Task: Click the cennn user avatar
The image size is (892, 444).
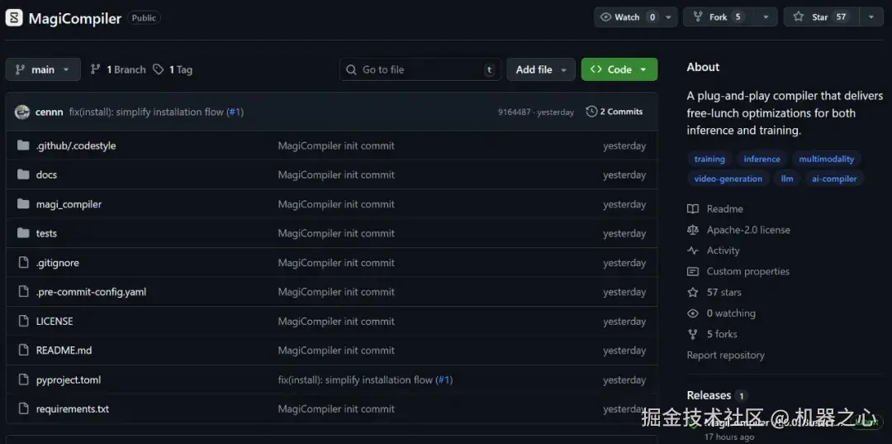Action: [22, 112]
